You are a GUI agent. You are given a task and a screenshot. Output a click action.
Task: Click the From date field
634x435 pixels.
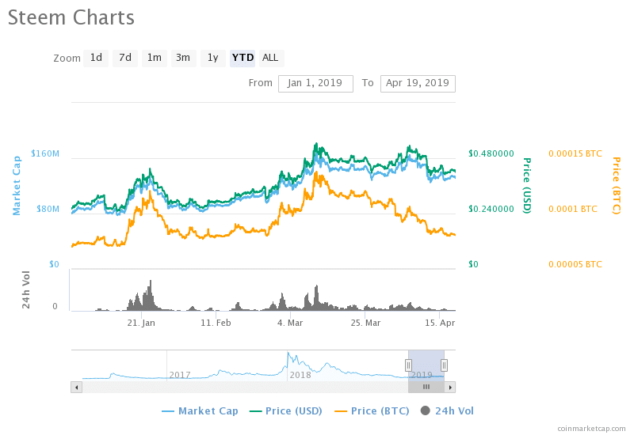click(315, 84)
